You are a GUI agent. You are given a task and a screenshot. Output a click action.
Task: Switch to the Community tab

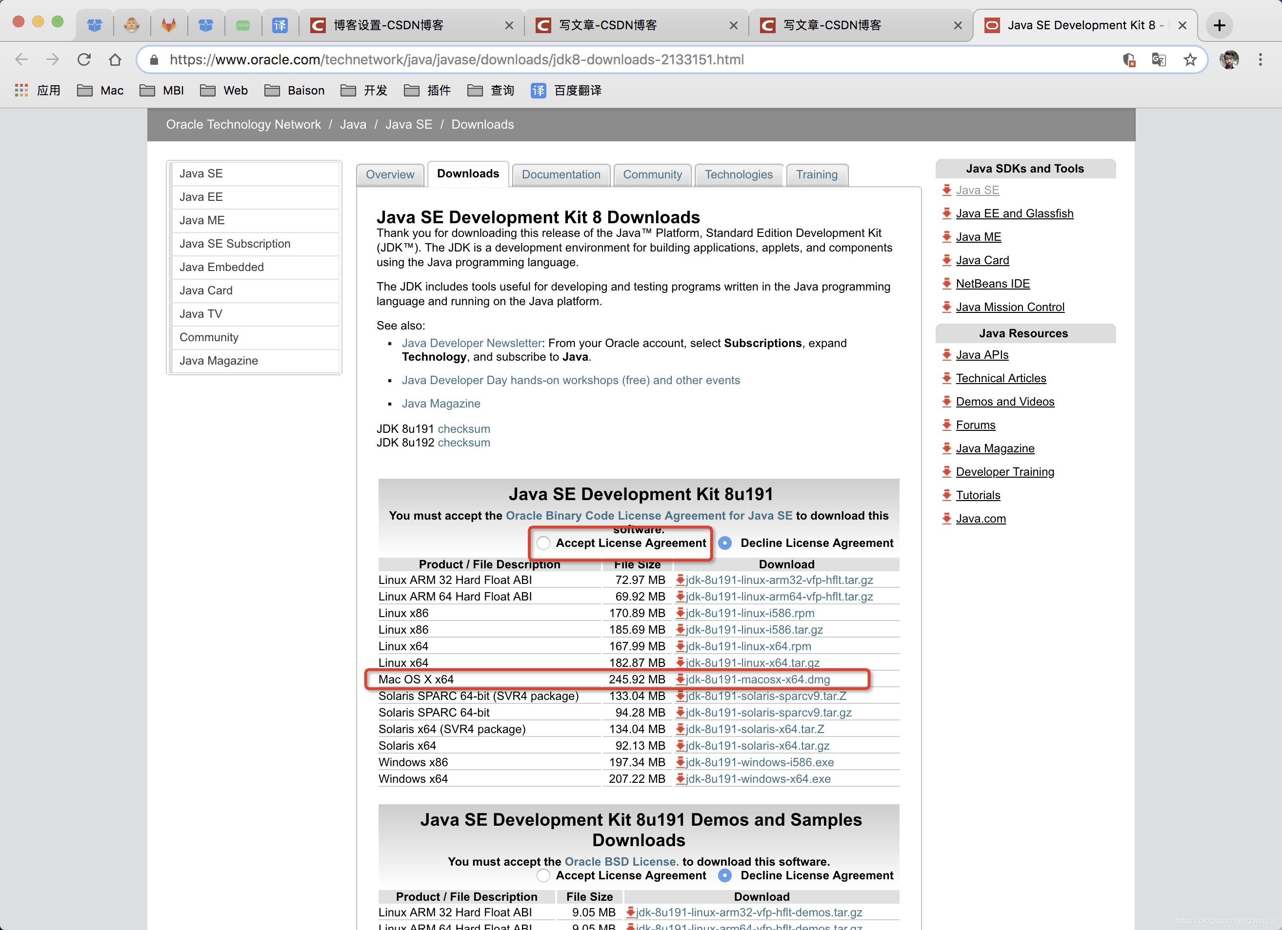point(652,174)
